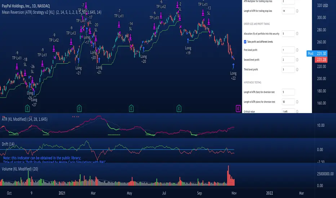Edit the Critical value input field

288,111
